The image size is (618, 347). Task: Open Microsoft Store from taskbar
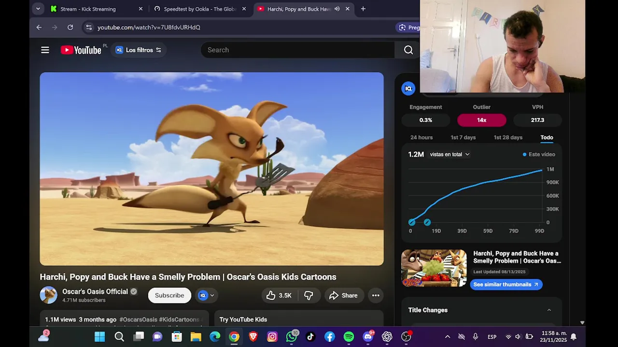(x=177, y=336)
